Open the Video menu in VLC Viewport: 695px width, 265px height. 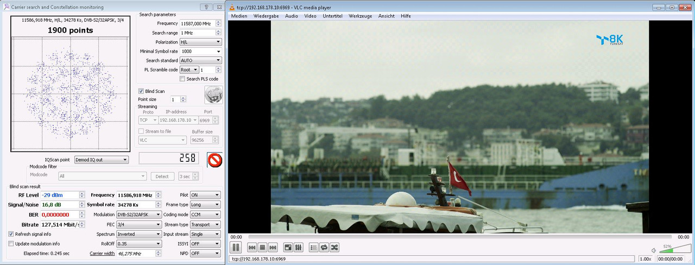pos(310,16)
